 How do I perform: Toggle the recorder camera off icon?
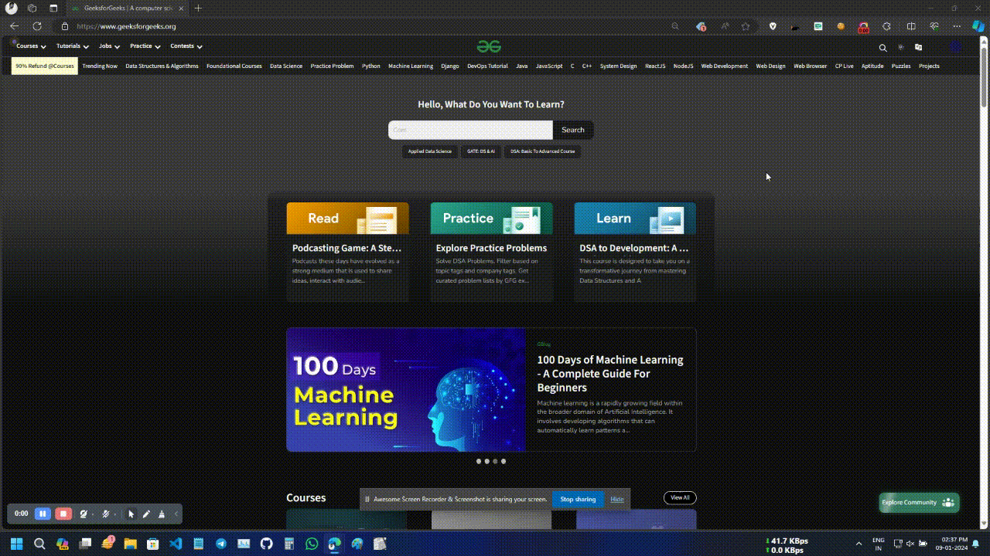tap(84, 514)
